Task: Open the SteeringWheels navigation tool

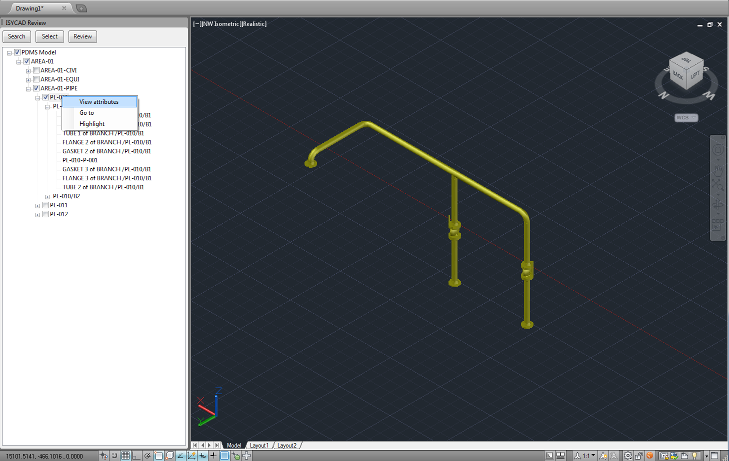Action: [x=718, y=150]
